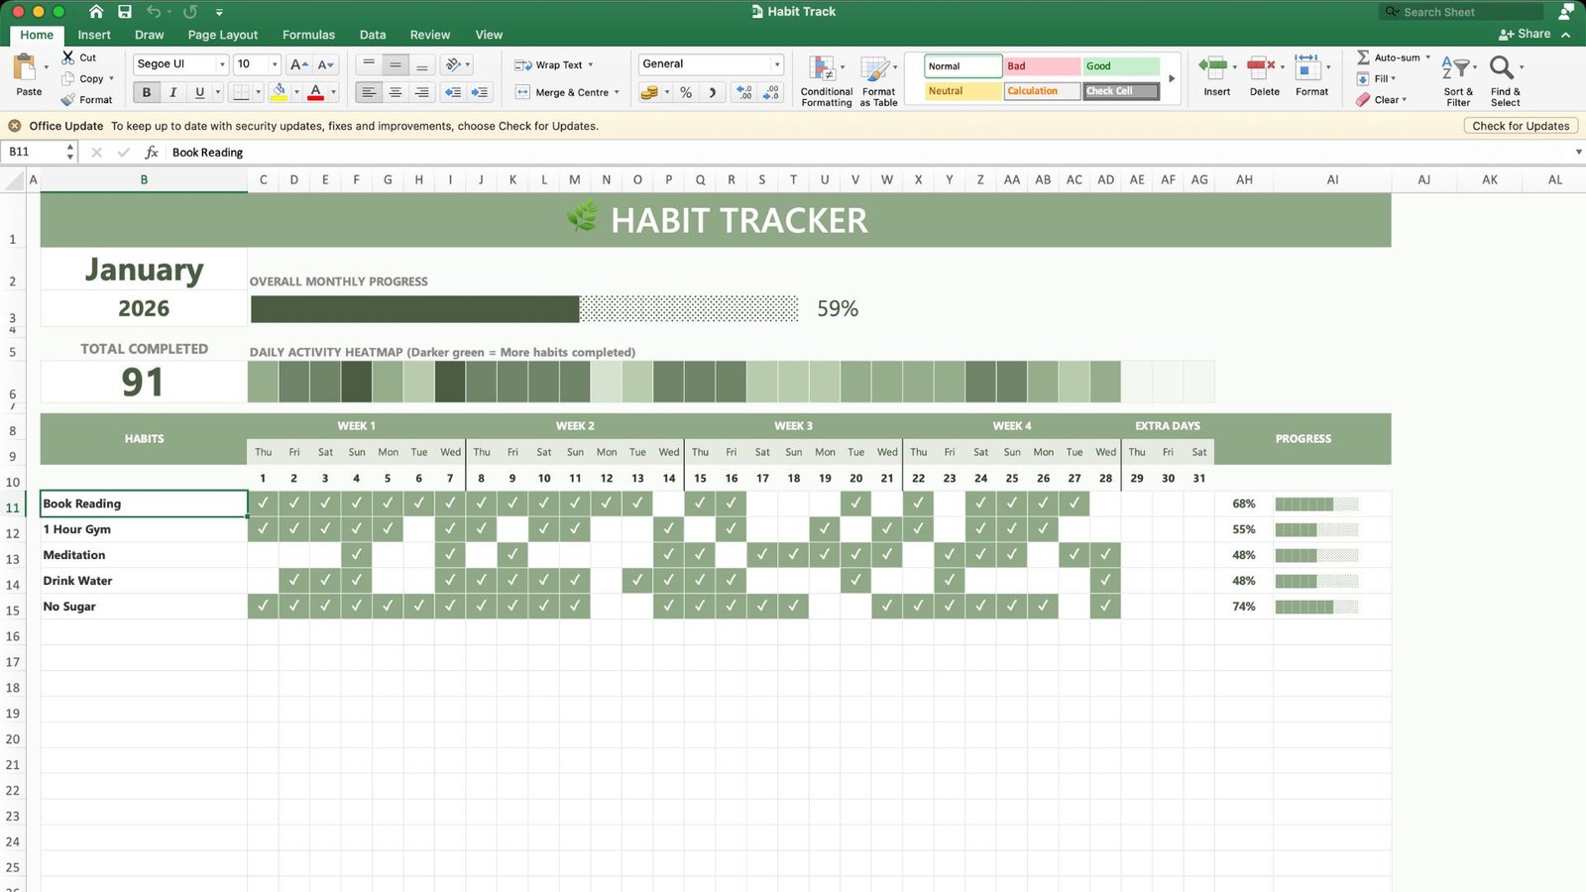
Task: Decrease font size with smaller A icon
Action: click(x=325, y=64)
